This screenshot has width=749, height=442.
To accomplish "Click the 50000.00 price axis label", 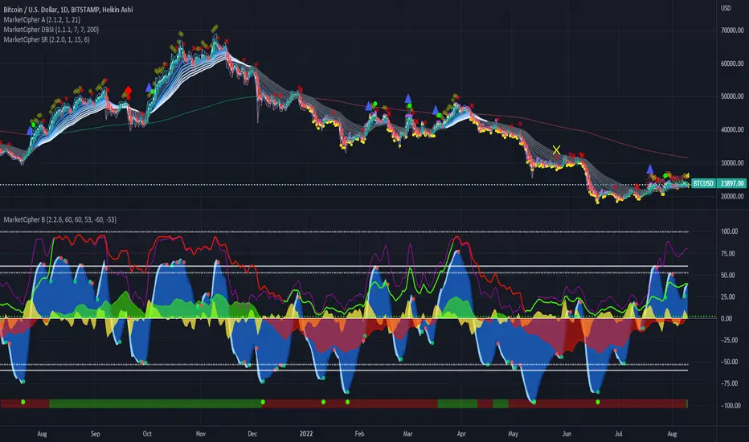I will (732, 96).
